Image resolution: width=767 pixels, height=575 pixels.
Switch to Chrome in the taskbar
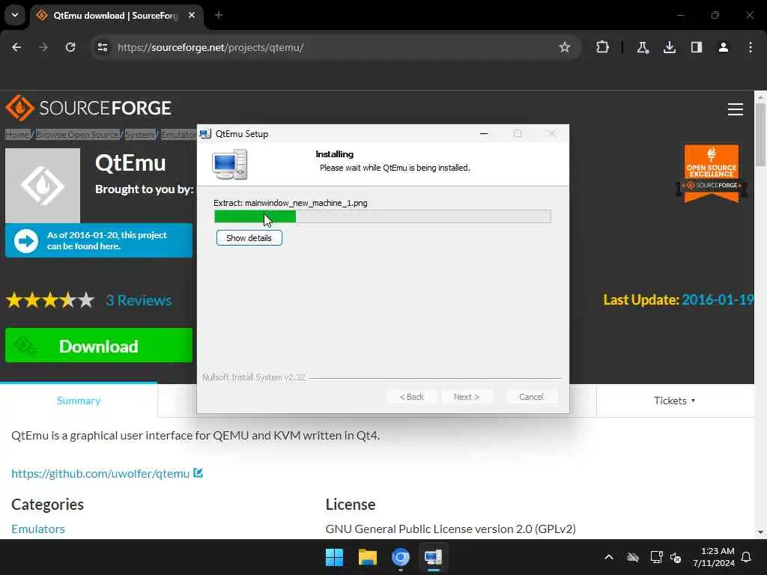click(x=400, y=557)
